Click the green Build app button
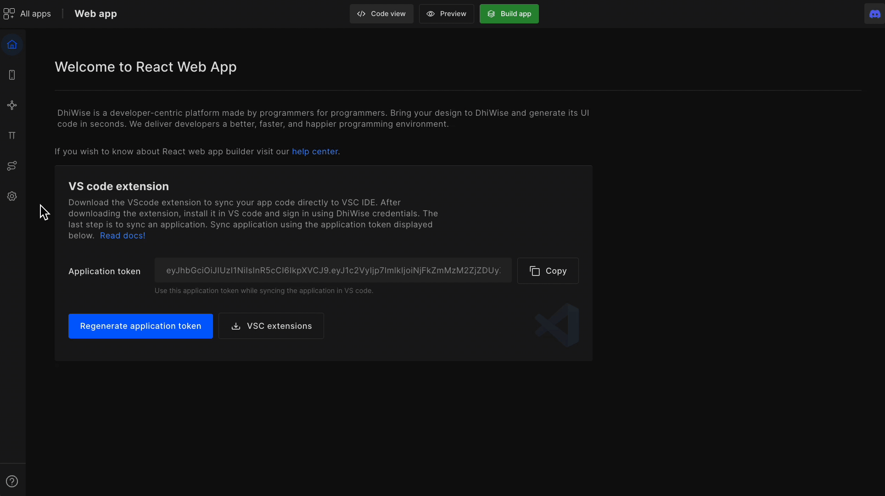885x496 pixels. [x=509, y=14]
